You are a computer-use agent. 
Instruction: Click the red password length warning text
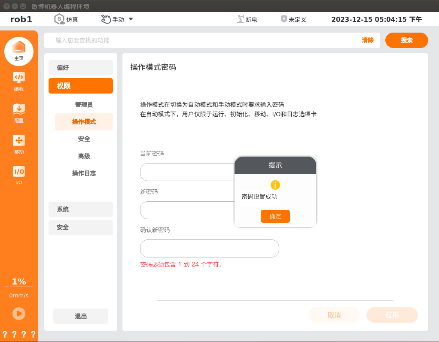[x=182, y=264]
